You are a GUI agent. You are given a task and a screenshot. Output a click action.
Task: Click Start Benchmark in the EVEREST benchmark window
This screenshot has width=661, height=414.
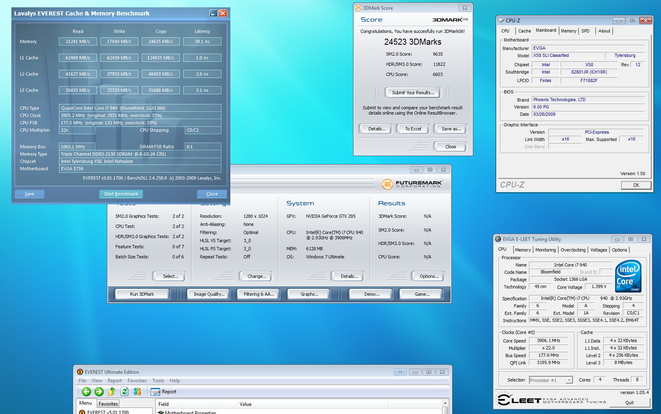[121, 194]
